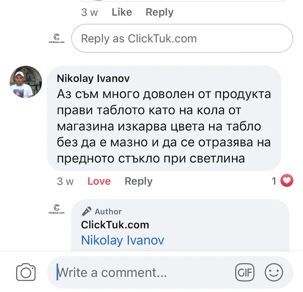Click the red heart reaction icon
The height and width of the screenshot is (292, 303).
coord(287,181)
